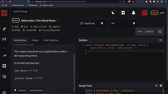Click the 5 Issues Reported link
Viewport: 168px width, 94px height.
(x=49, y=30)
